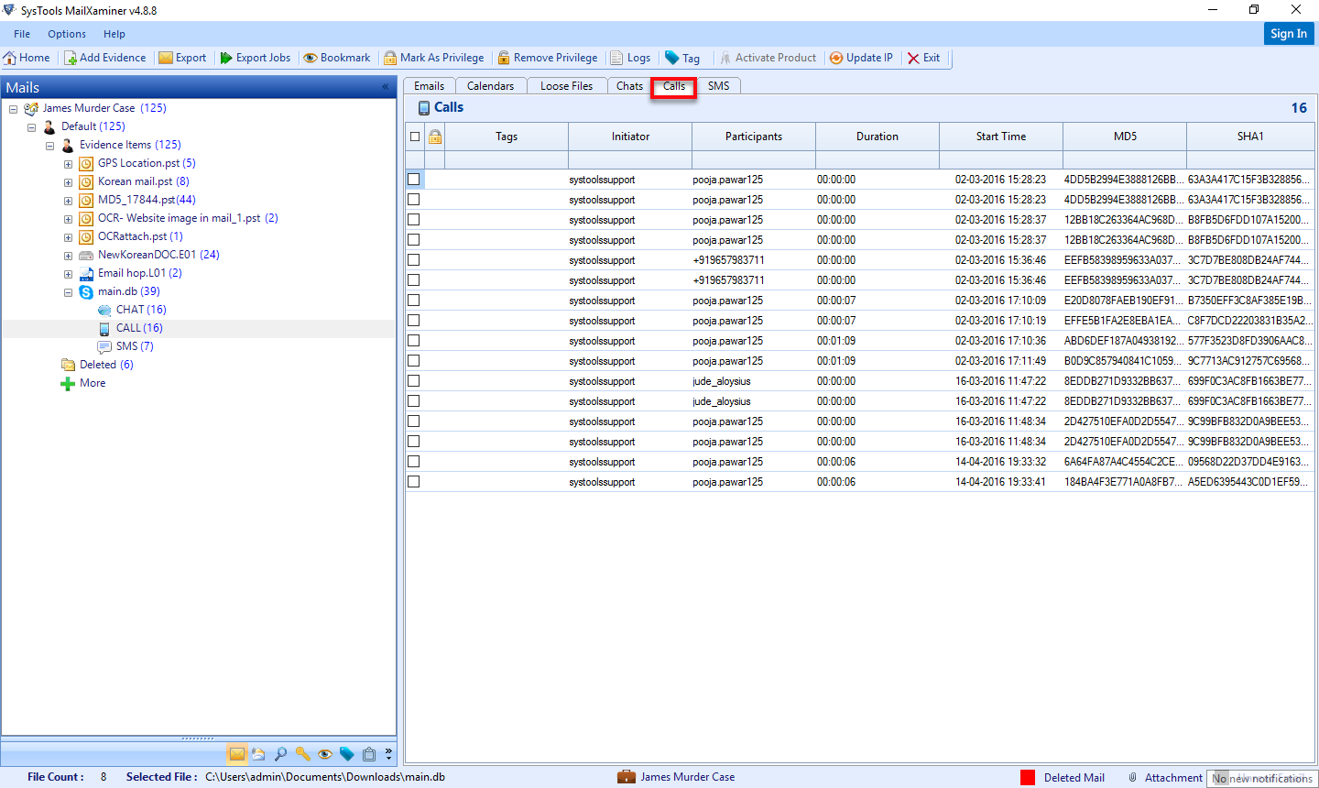Select the CHAT node in the evidence tree

[135, 310]
